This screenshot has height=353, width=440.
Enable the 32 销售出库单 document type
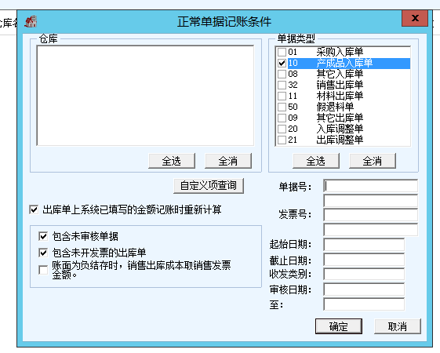click(x=282, y=85)
